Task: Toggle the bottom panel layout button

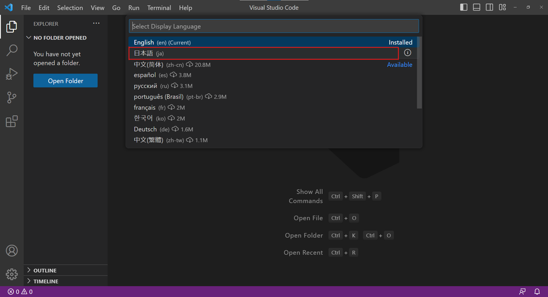Action: pos(476,7)
